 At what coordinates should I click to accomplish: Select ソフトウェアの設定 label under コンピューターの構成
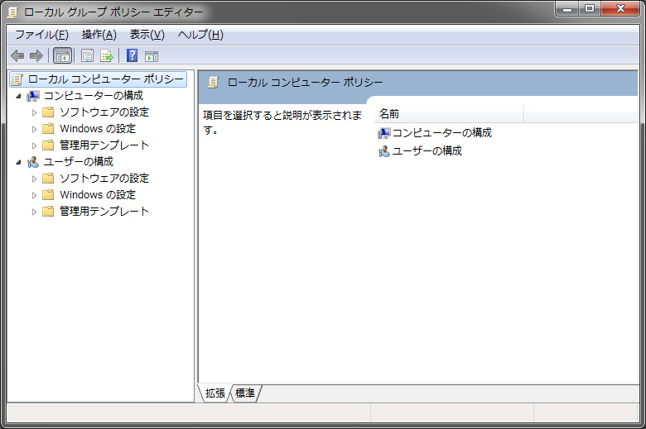coord(104,112)
